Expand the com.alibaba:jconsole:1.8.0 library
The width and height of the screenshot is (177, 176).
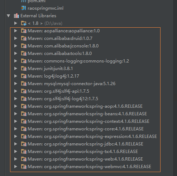(15, 46)
